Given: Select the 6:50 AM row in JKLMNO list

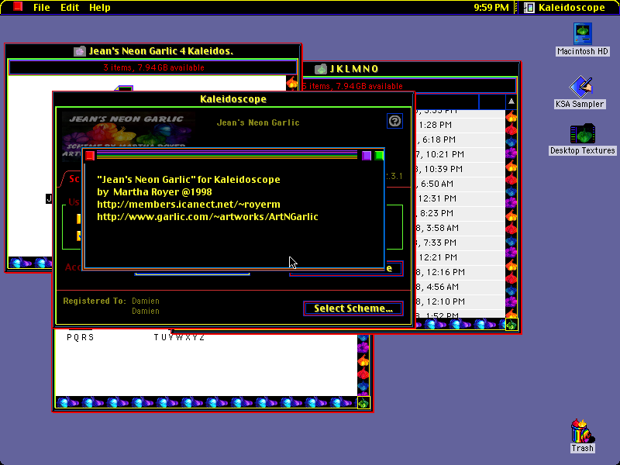Looking at the screenshot, I should [460, 184].
